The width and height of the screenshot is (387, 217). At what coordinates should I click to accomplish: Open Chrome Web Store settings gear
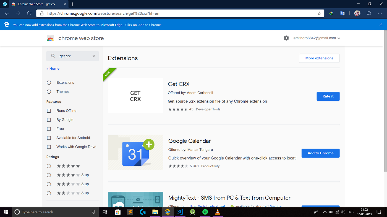pyautogui.click(x=286, y=38)
